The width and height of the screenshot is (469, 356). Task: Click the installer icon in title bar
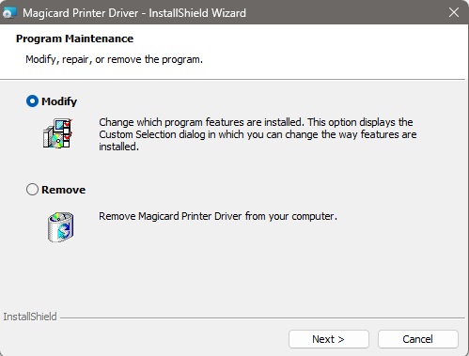pyautogui.click(x=9, y=13)
